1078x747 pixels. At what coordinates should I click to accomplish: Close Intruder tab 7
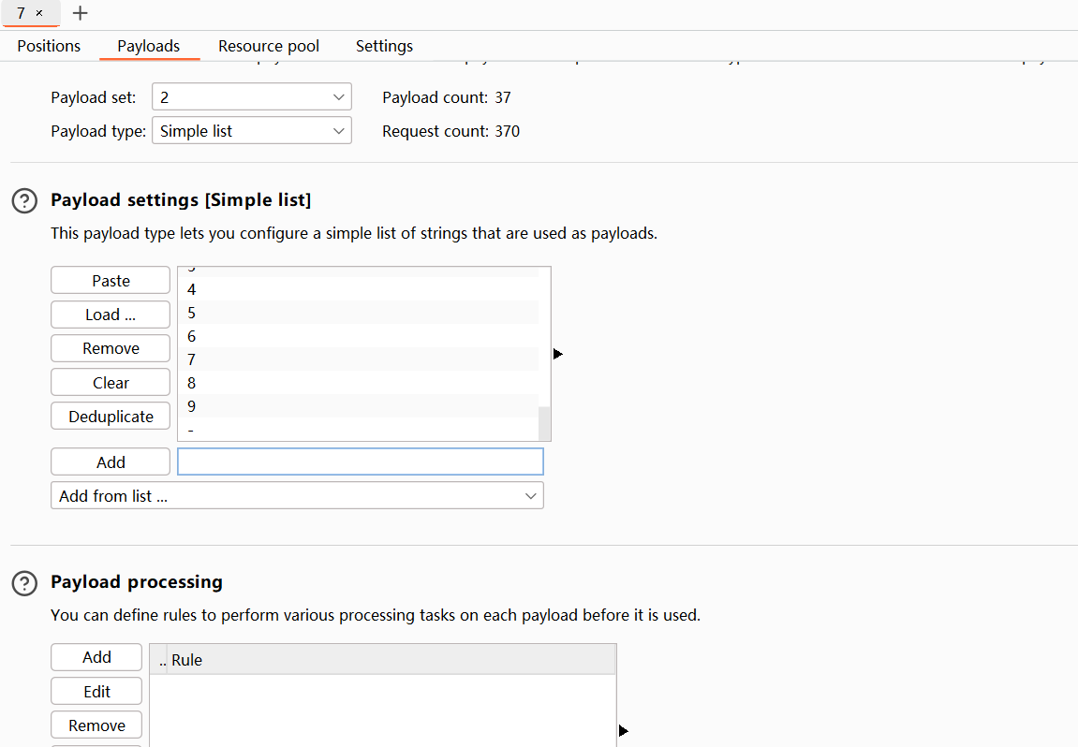pos(39,13)
